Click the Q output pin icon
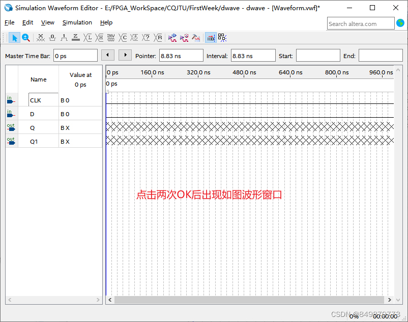 pos(11,127)
